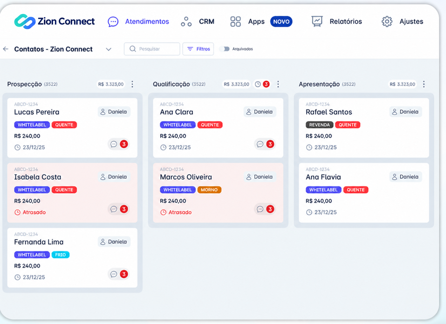Viewport: 446px width, 324px height.
Task: Select the REVENDA tag on Rafael Santos
Action: pos(319,125)
